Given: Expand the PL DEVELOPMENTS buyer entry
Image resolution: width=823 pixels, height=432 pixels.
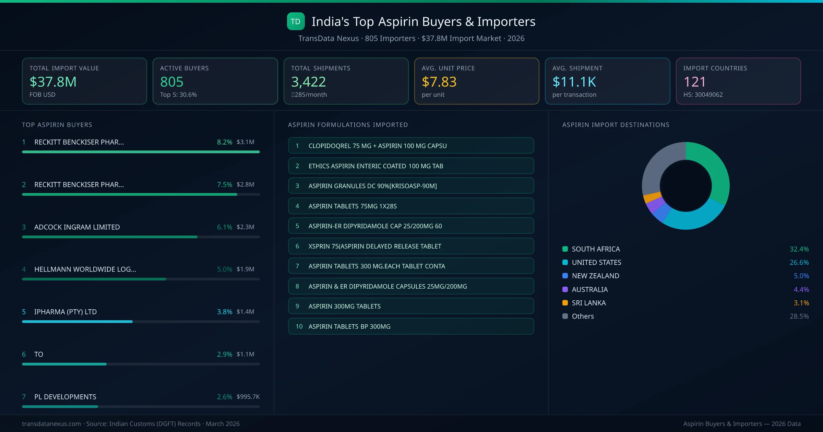Looking at the screenshot, I should click(x=141, y=397).
